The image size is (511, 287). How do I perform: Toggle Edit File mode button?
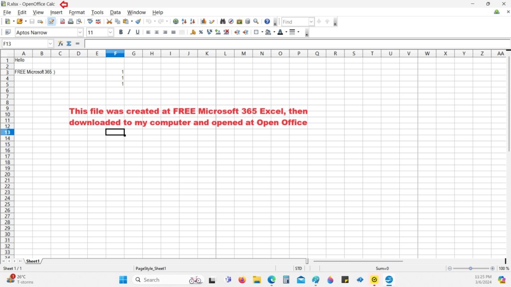tap(51, 21)
